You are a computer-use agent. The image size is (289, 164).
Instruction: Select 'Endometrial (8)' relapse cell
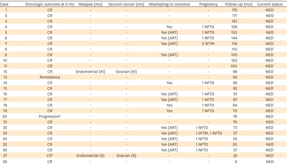click(x=90, y=156)
